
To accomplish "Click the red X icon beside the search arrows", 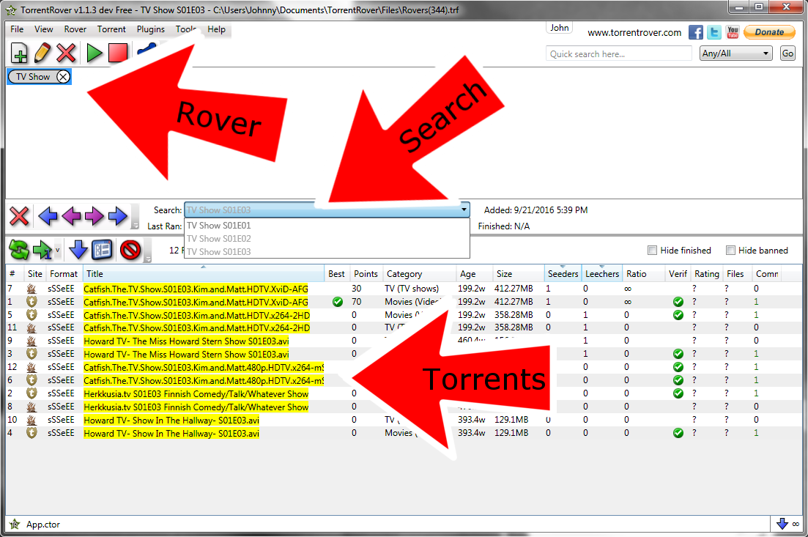I will click(x=19, y=216).
